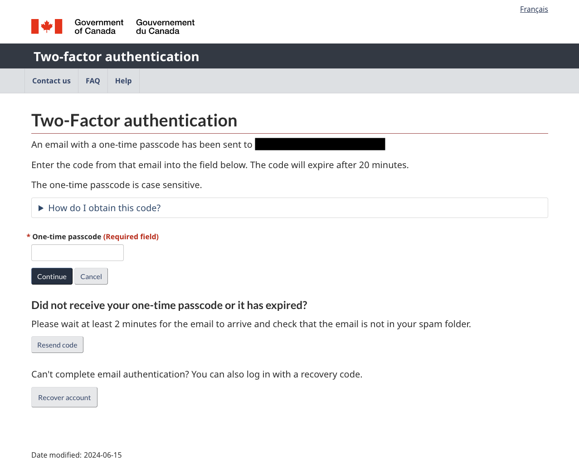Click the "One-time passcode" field label
Screen dimensions: 579x464
coord(67,237)
